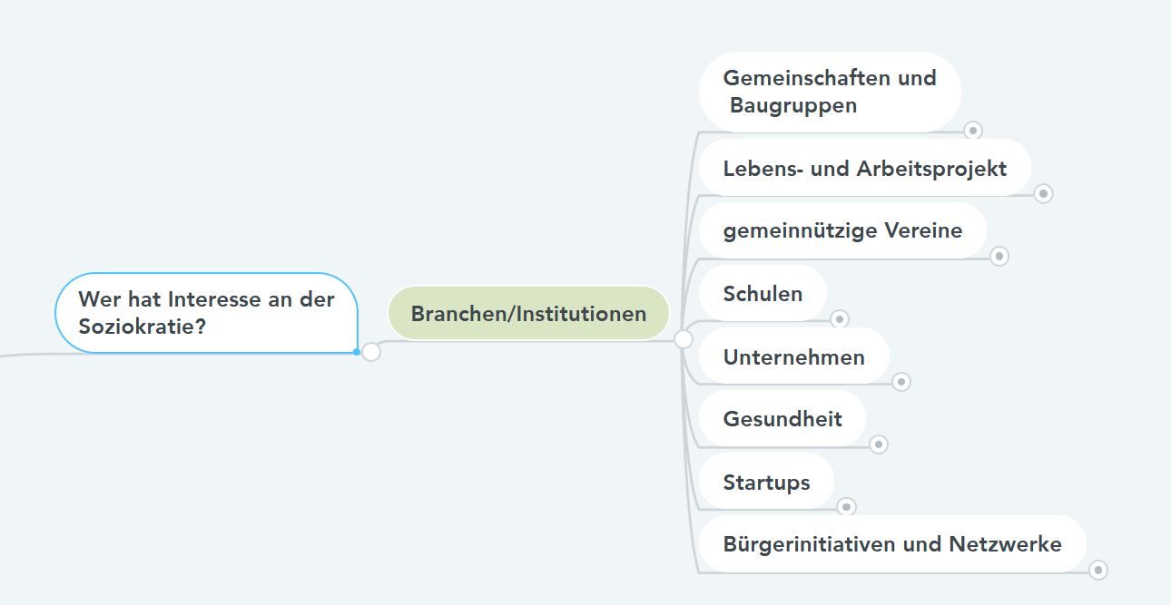This screenshot has height=605, width=1171.
Task: Select the Schulen node
Action: click(x=763, y=293)
